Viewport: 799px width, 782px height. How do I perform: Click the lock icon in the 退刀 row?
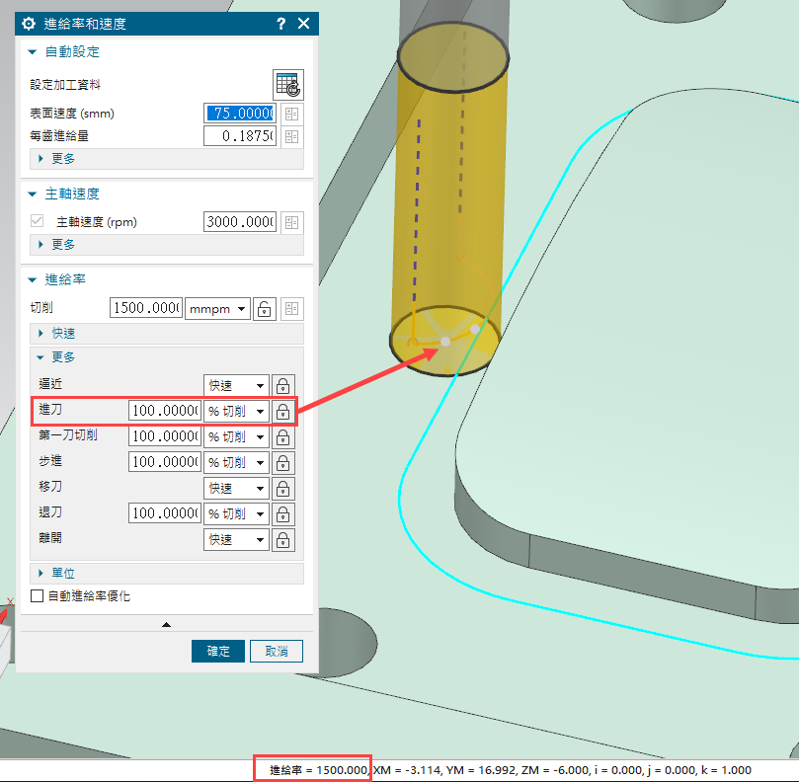[x=283, y=513]
